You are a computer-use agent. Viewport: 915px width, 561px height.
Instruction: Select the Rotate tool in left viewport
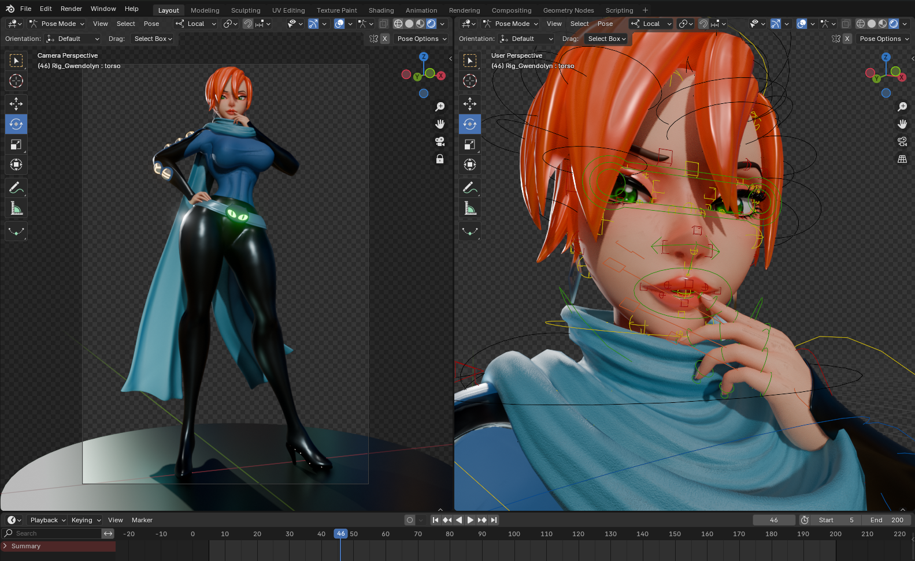16,124
